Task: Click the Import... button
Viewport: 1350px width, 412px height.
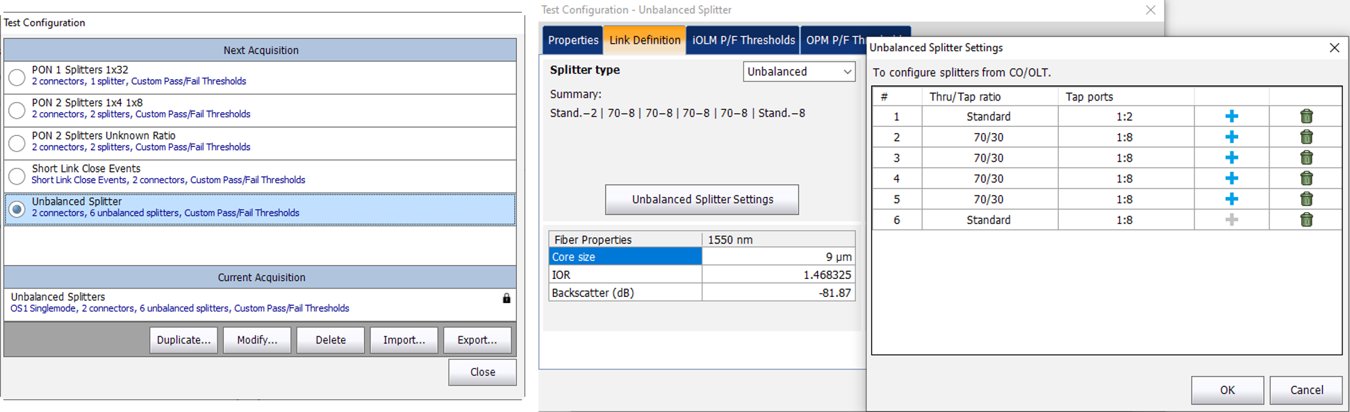Action: pos(404,340)
